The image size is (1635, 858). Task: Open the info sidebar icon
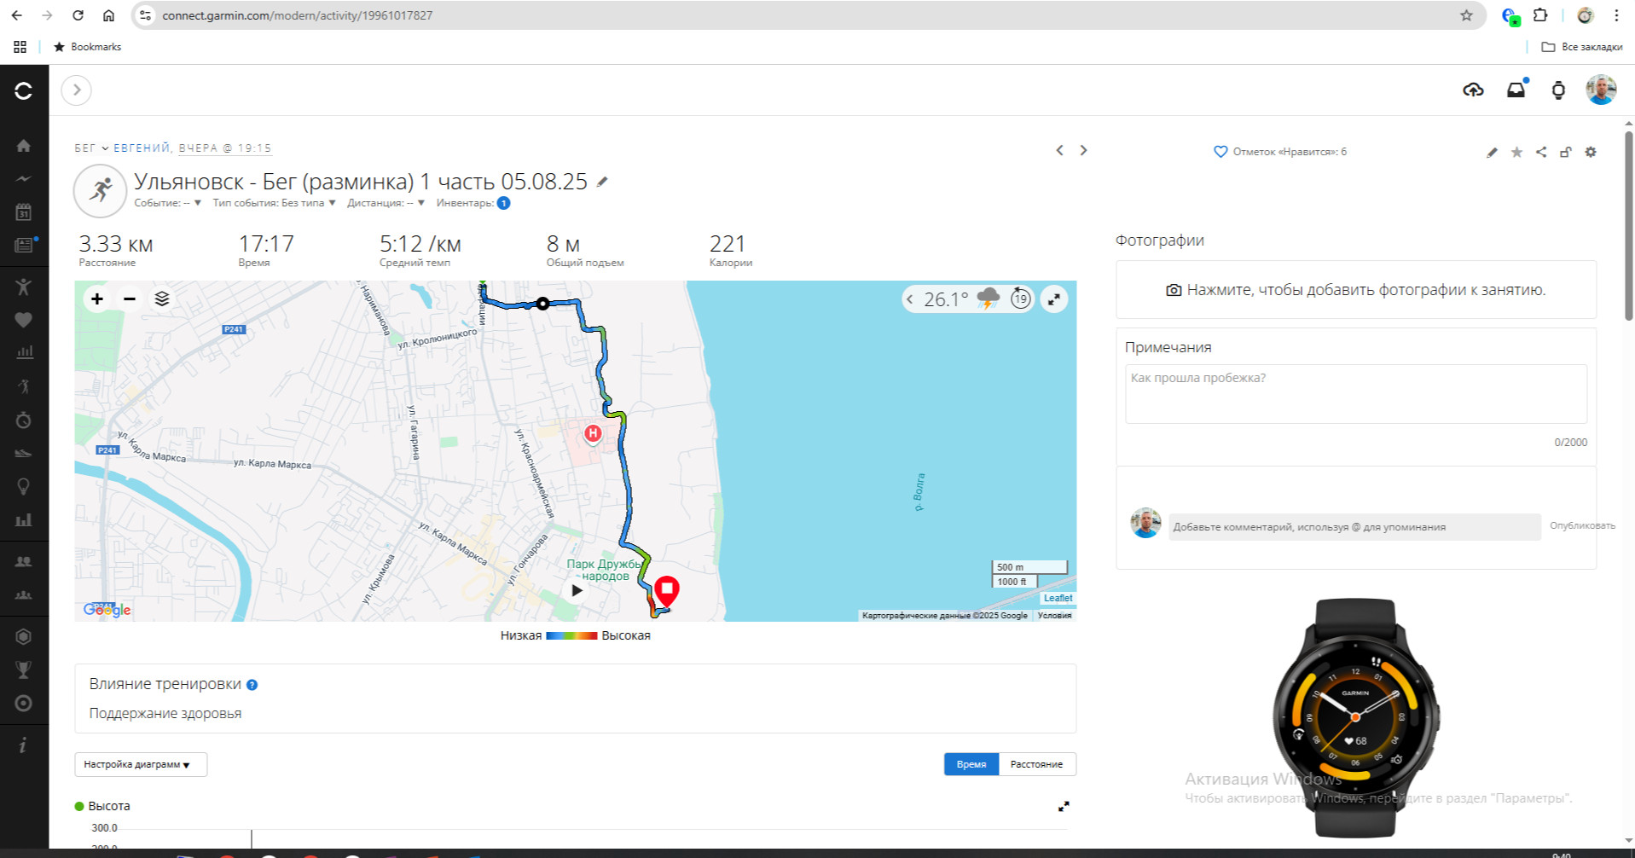click(24, 745)
